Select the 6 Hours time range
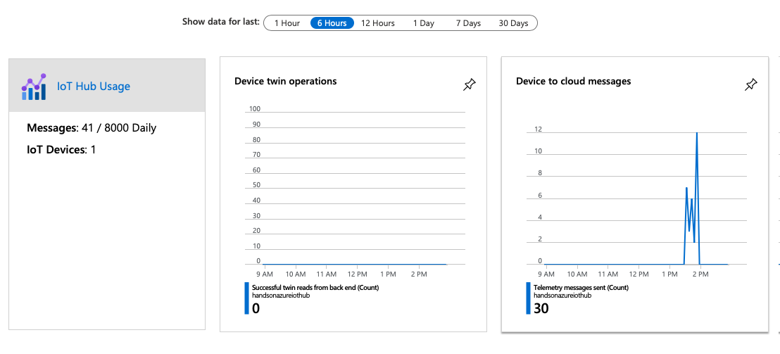The width and height of the screenshot is (780, 354). 332,23
